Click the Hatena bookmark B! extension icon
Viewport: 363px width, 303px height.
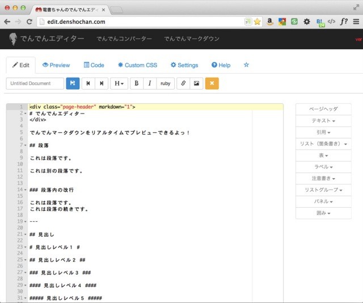[320, 23]
